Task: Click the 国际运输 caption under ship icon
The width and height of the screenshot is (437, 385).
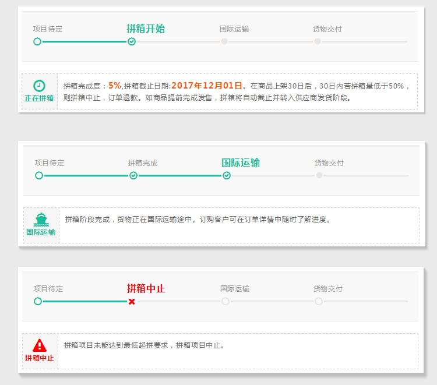Action: pos(41,232)
